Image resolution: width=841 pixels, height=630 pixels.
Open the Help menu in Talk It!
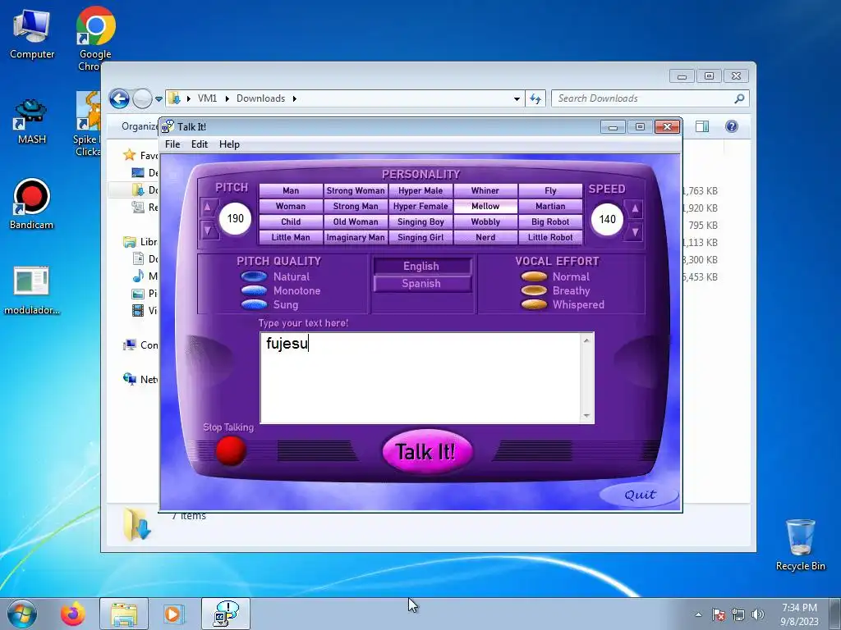point(229,144)
